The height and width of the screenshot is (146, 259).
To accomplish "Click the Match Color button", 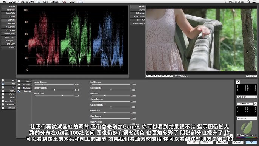I will tap(245, 104).
